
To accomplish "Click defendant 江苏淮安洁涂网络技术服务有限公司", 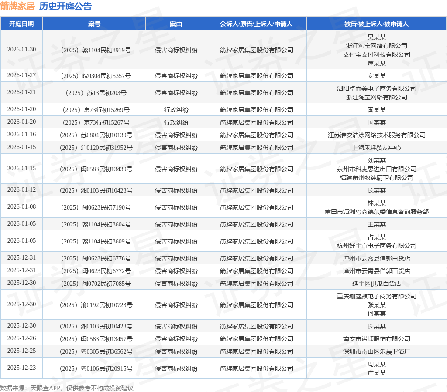I will click(x=377, y=135).
